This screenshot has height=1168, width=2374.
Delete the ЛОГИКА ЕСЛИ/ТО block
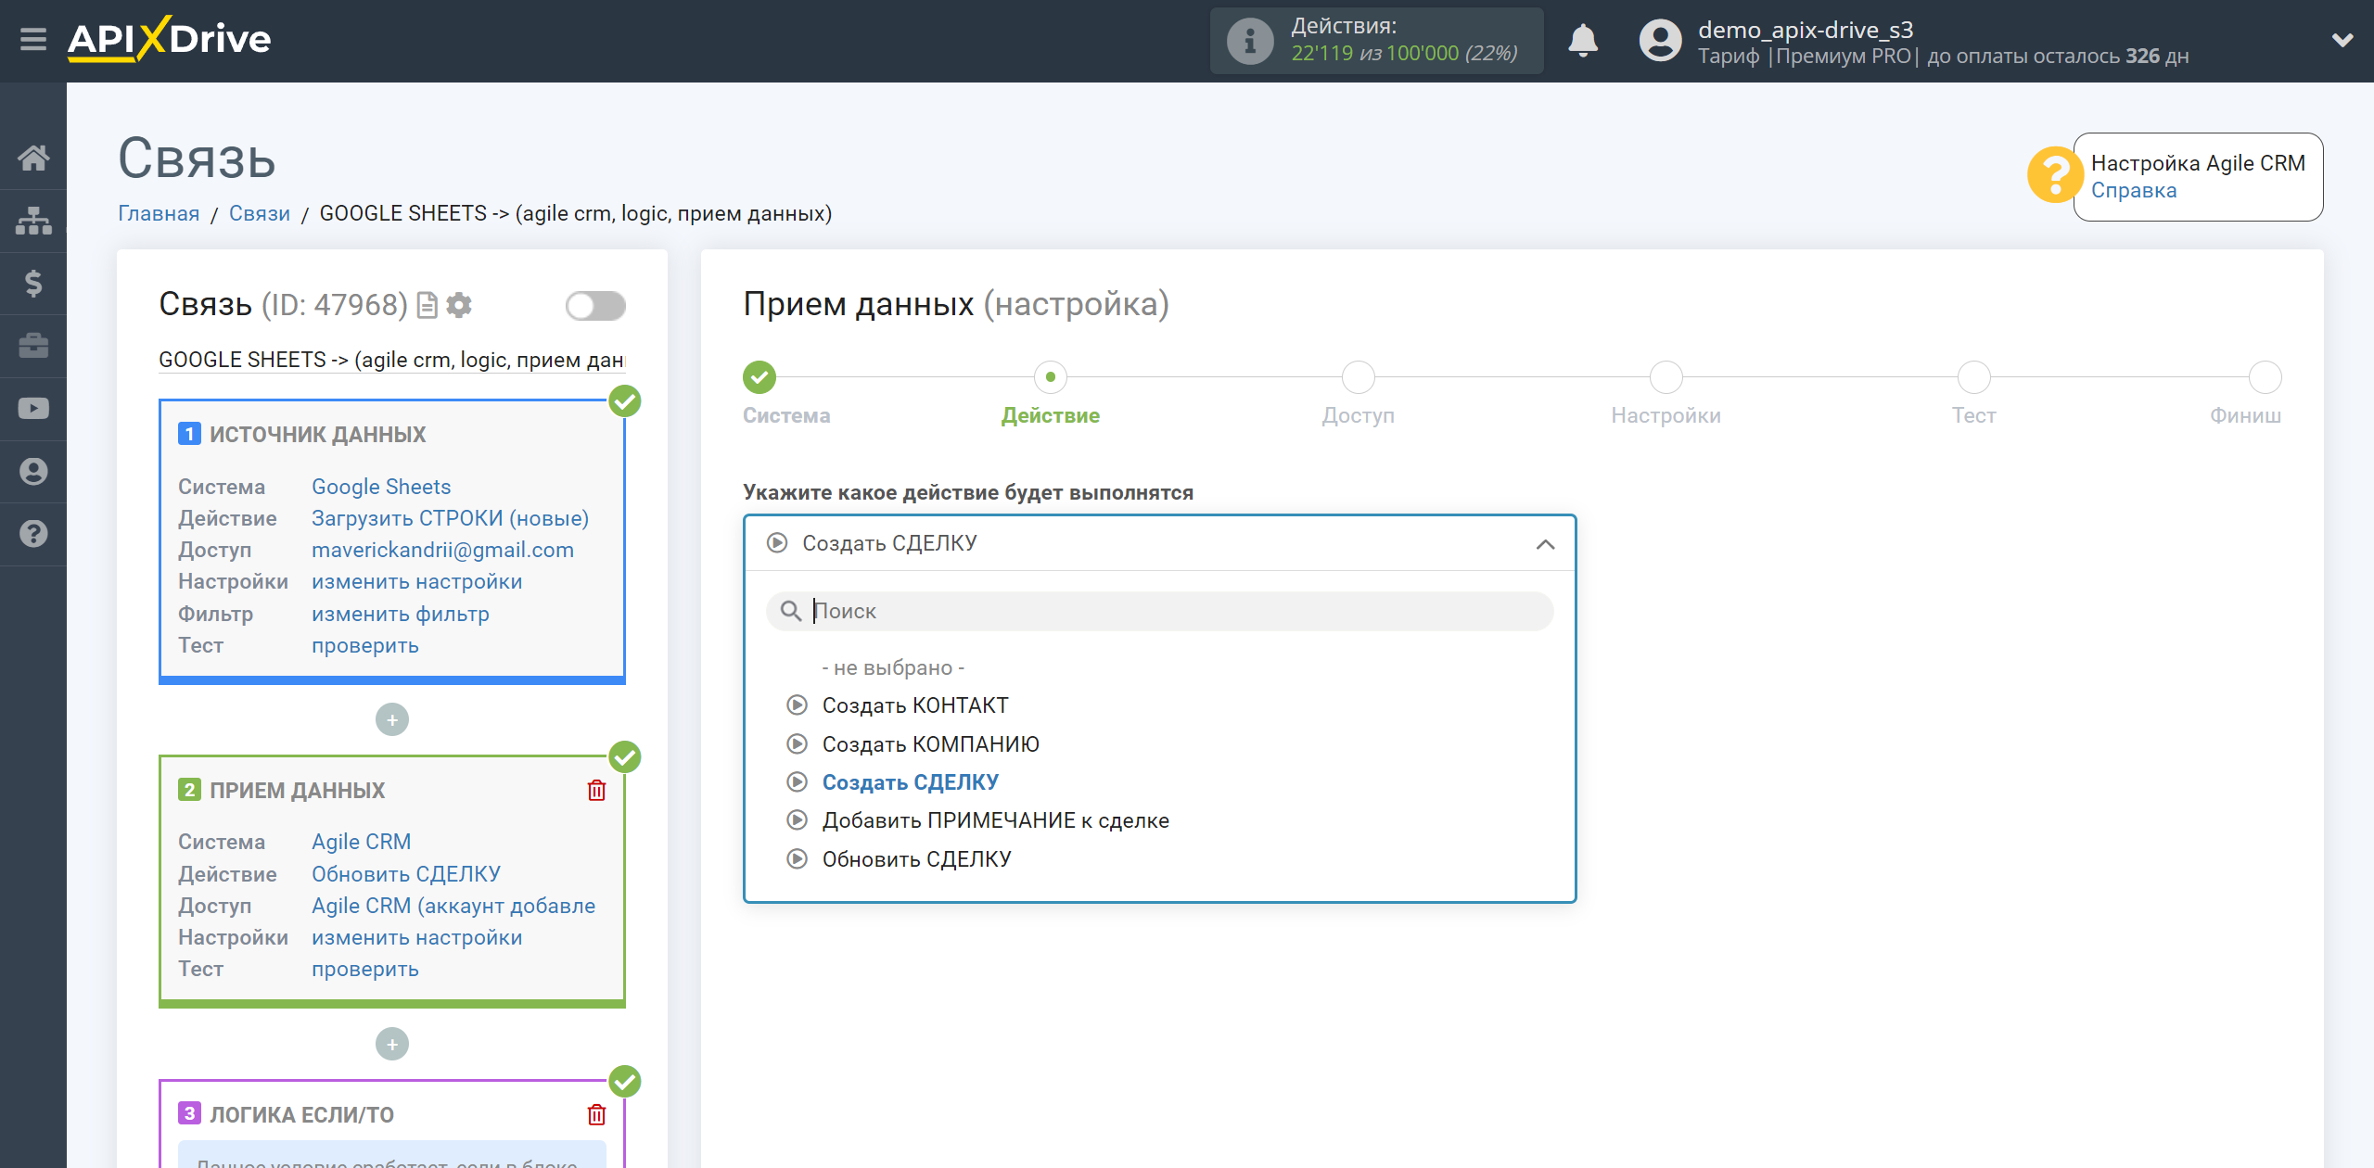[x=597, y=1114]
